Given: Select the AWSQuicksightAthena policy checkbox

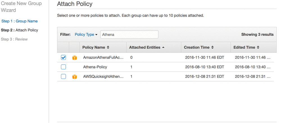Looking at the screenshot, I should tap(64, 76).
